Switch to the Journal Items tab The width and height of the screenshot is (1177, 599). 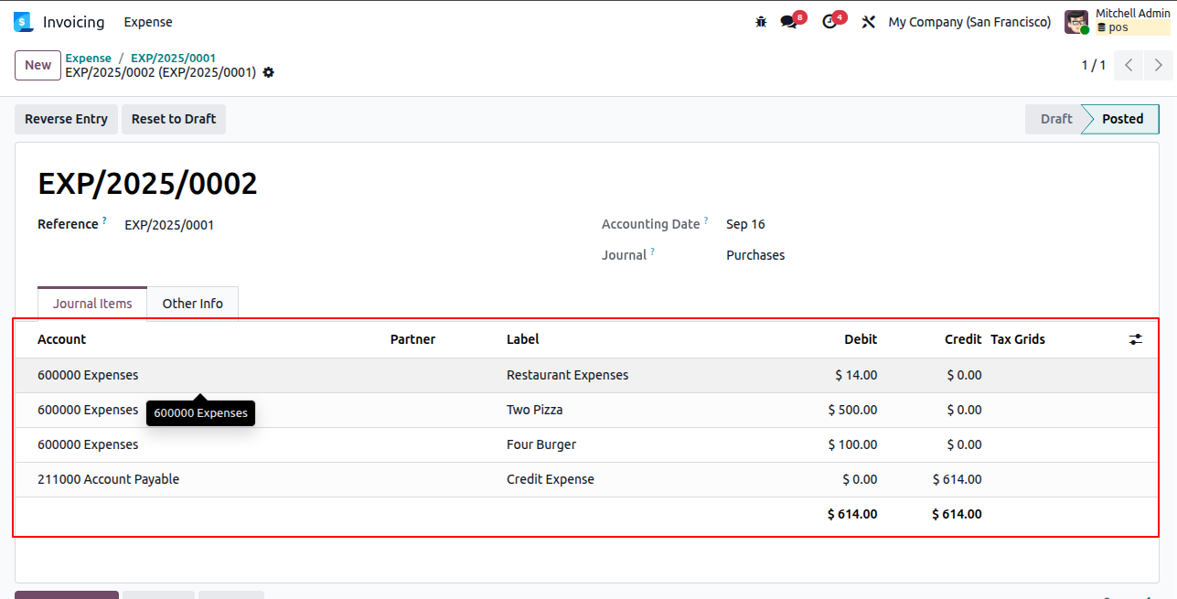coord(92,304)
